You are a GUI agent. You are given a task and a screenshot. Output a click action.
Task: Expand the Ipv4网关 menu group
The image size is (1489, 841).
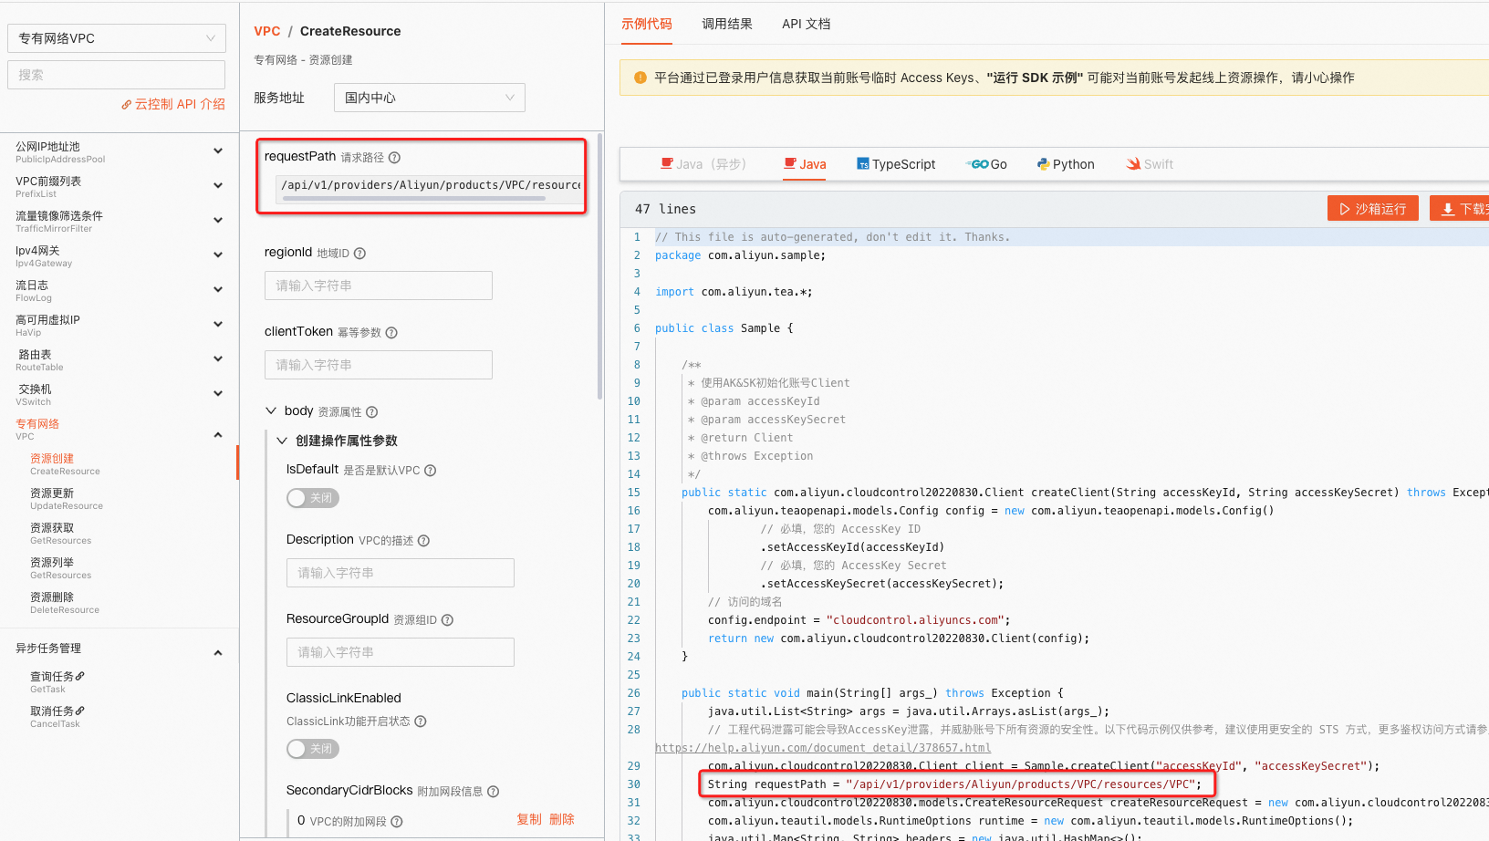click(218, 255)
